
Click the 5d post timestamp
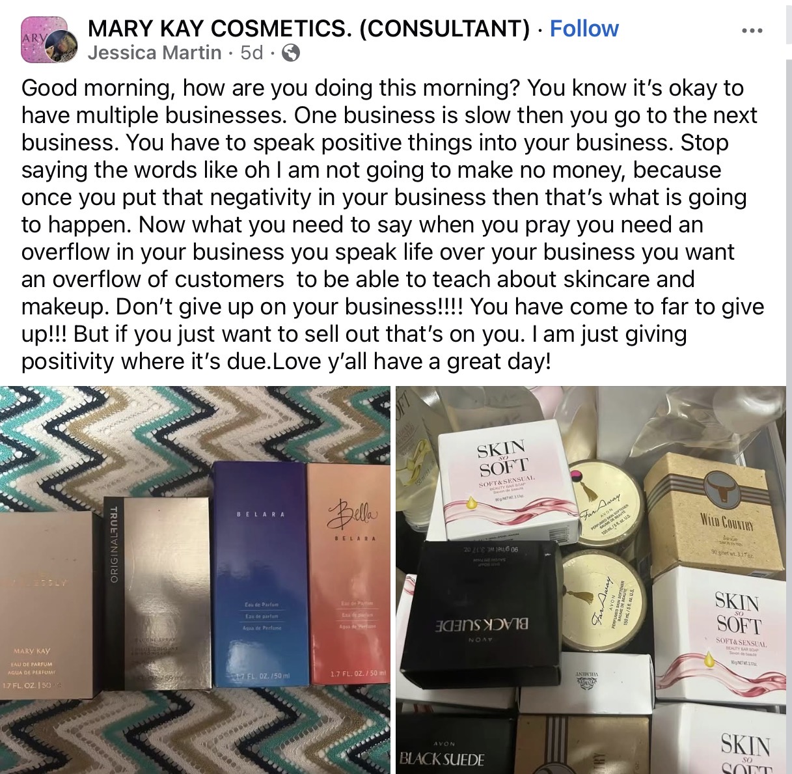click(x=252, y=53)
